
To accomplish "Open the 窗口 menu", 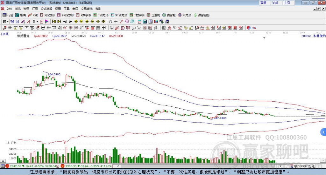I will [x=75, y=9].
